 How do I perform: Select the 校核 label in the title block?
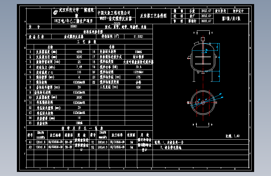(x=178, y=16)
